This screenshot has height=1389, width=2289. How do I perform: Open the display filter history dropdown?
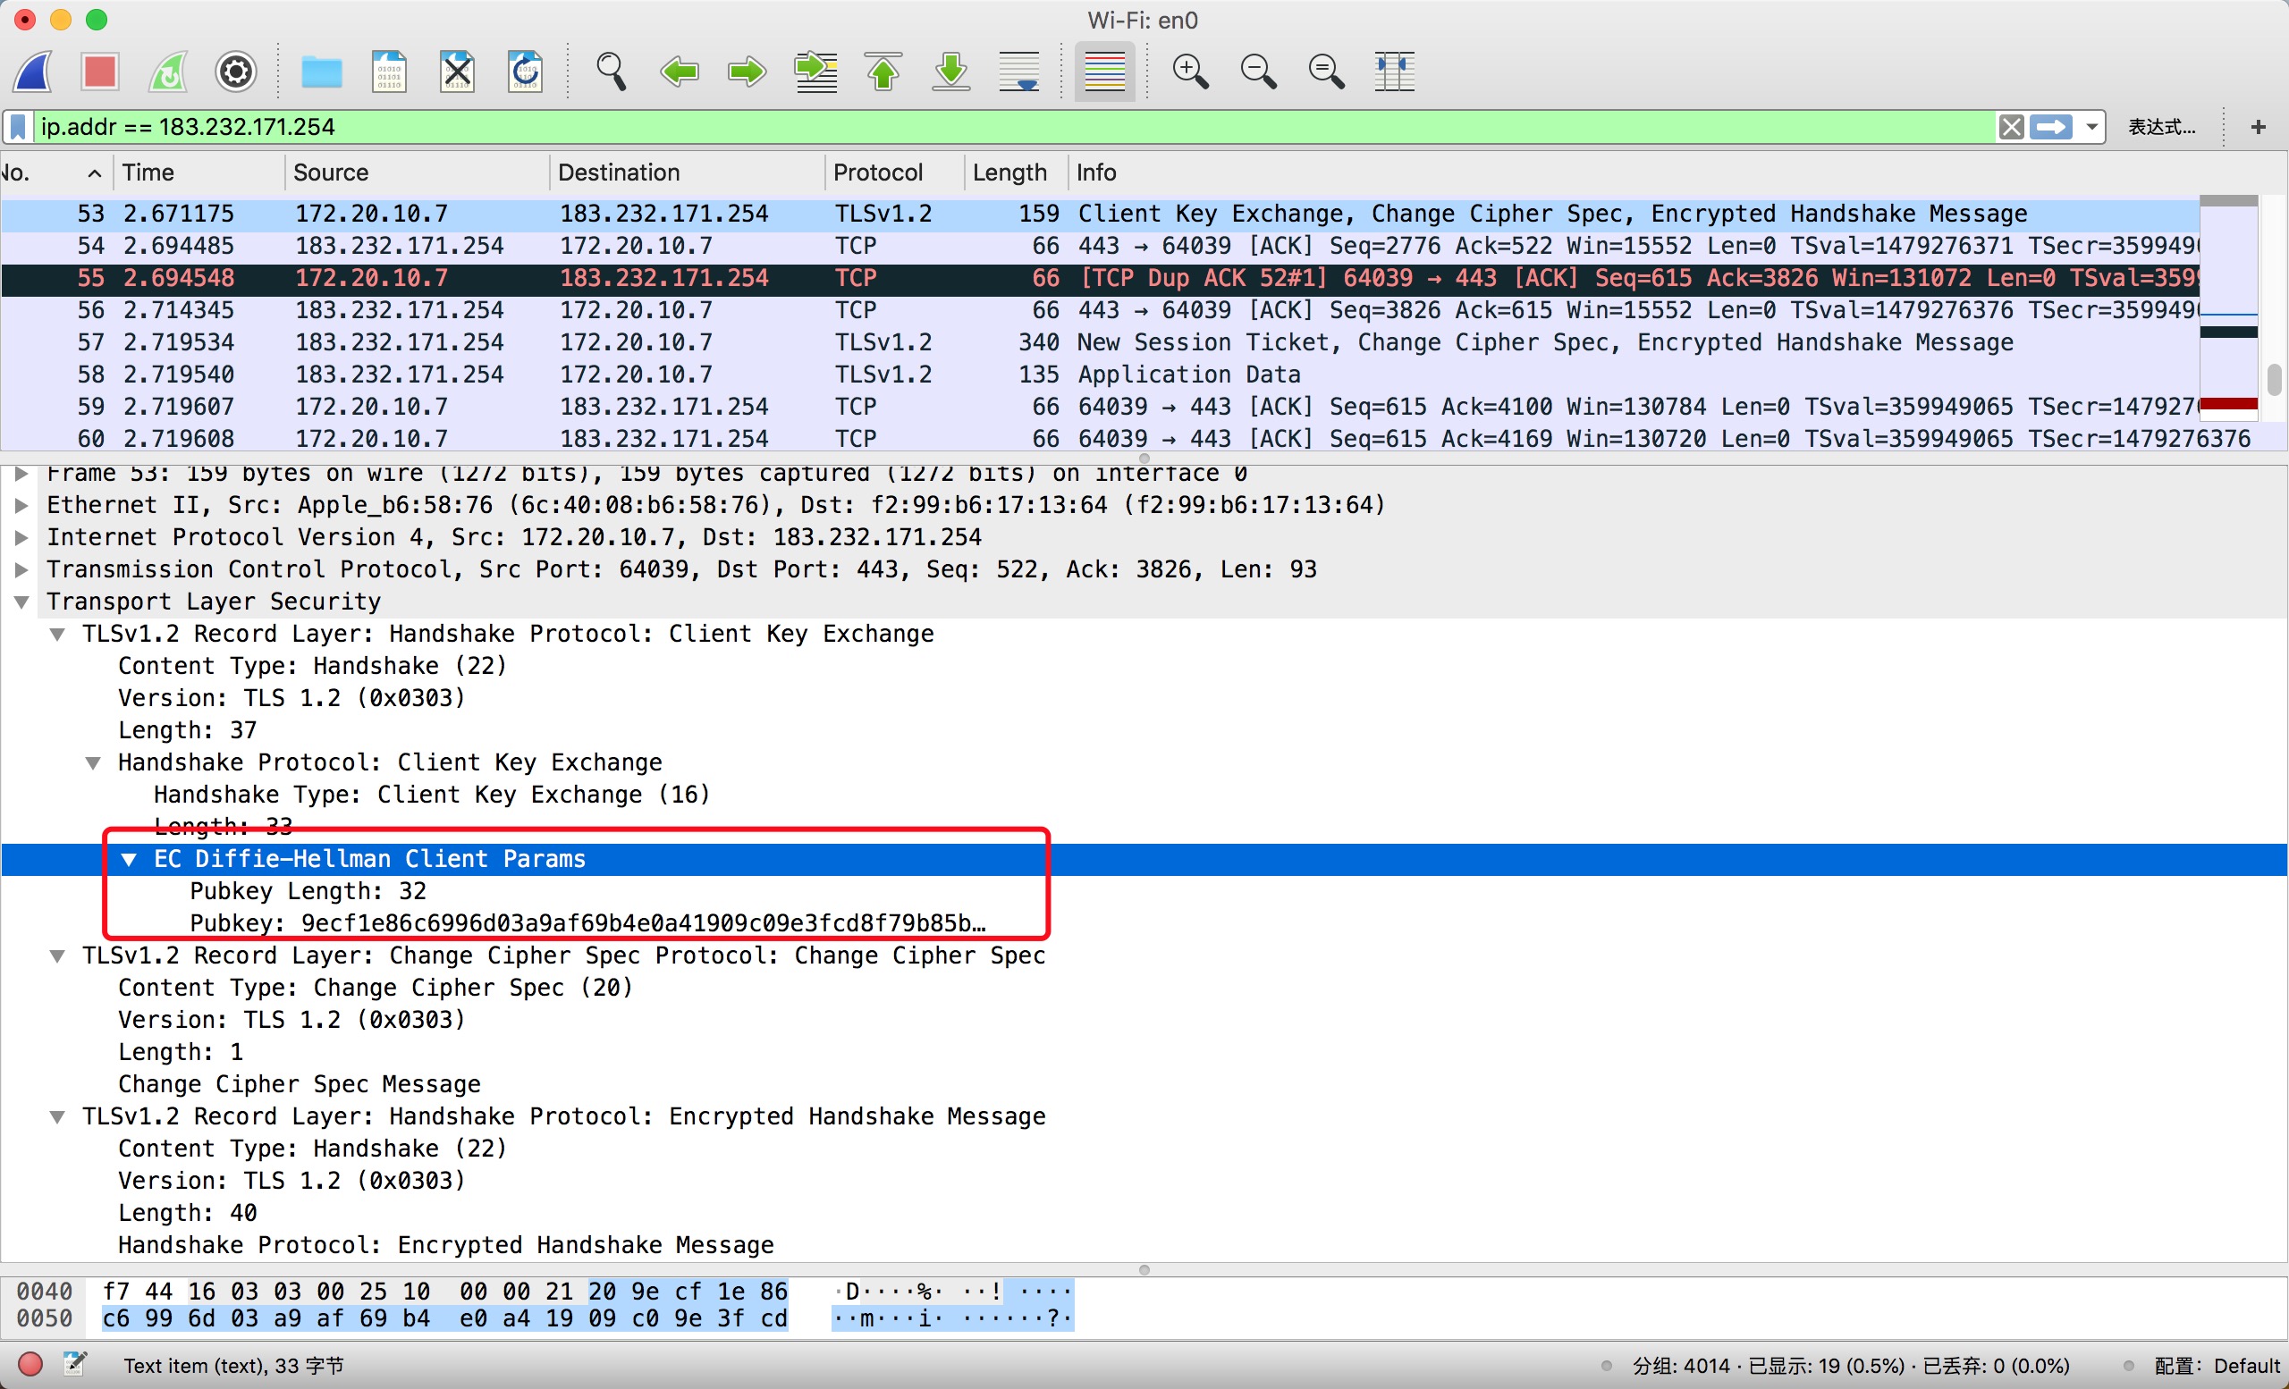coord(2091,126)
